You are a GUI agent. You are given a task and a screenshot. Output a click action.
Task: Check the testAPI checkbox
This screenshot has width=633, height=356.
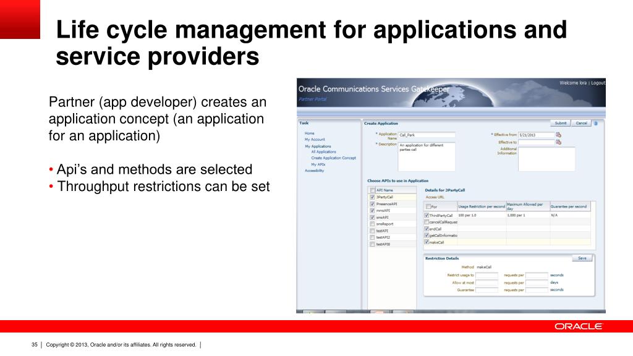[372, 231]
